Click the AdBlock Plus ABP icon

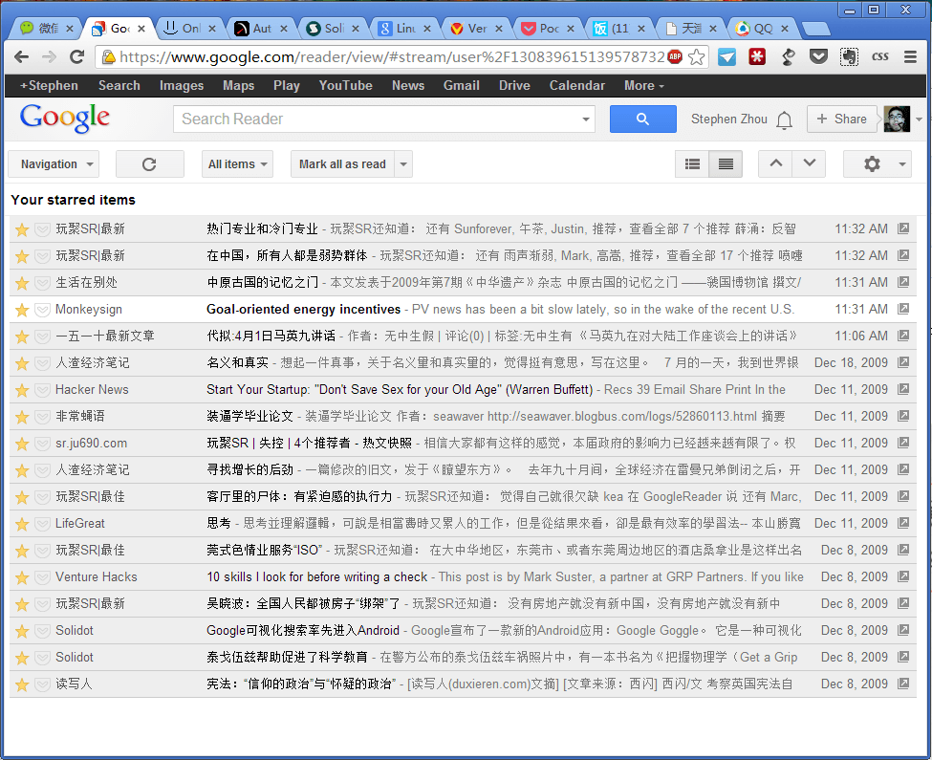tap(675, 57)
